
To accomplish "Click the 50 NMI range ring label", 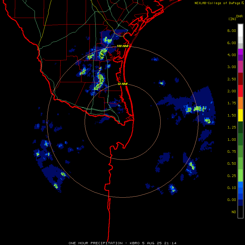I will pyautogui.click(x=122, y=84).
